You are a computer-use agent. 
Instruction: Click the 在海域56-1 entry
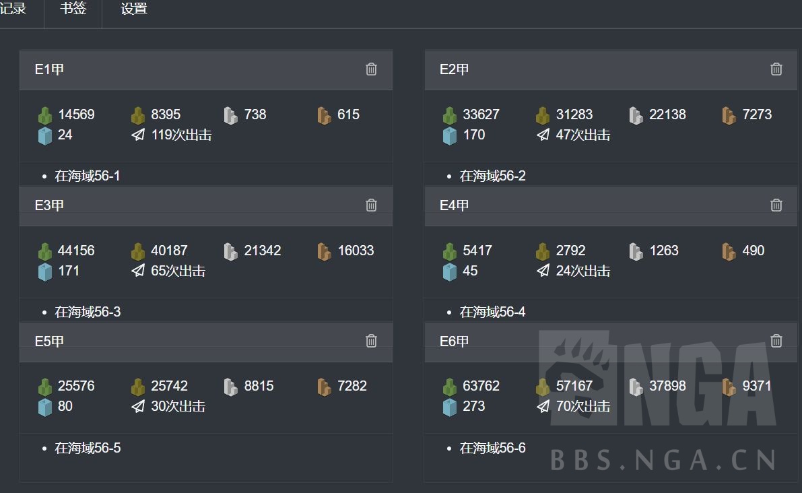click(x=88, y=176)
